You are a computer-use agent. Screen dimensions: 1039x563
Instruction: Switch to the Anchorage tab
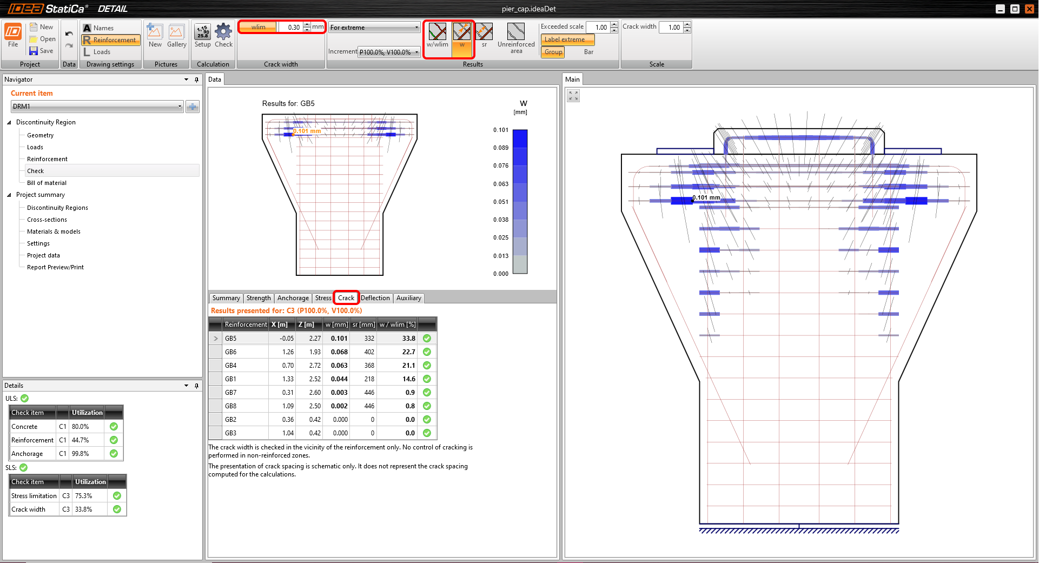293,298
